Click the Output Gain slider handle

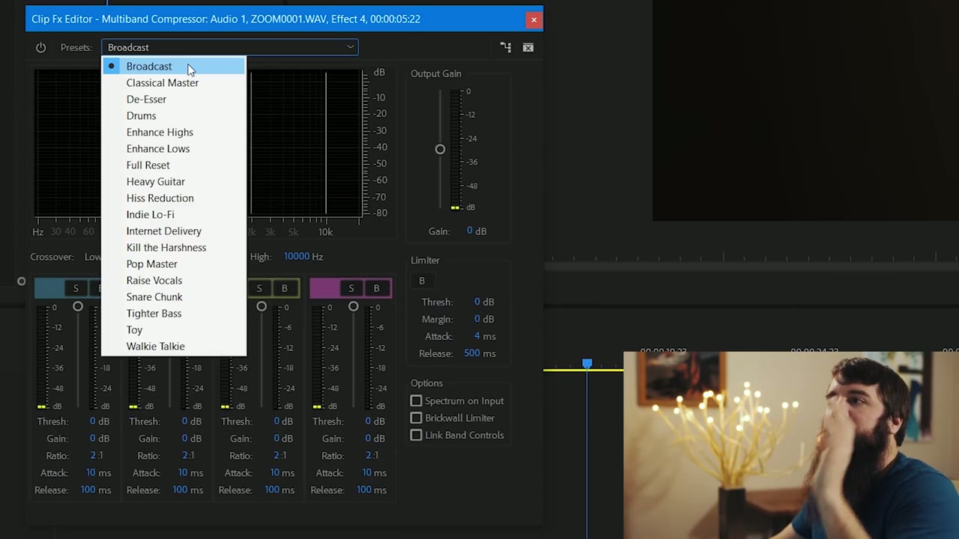coord(440,149)
